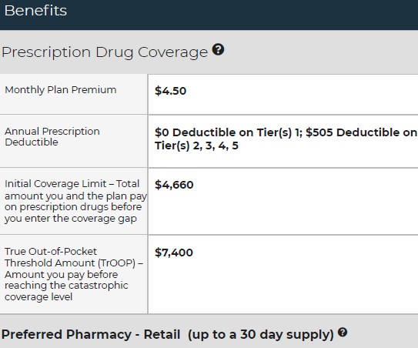The image size is (418, 348).
Task: Select the $7,400 TrOOP value
Action: click(174, 253)
